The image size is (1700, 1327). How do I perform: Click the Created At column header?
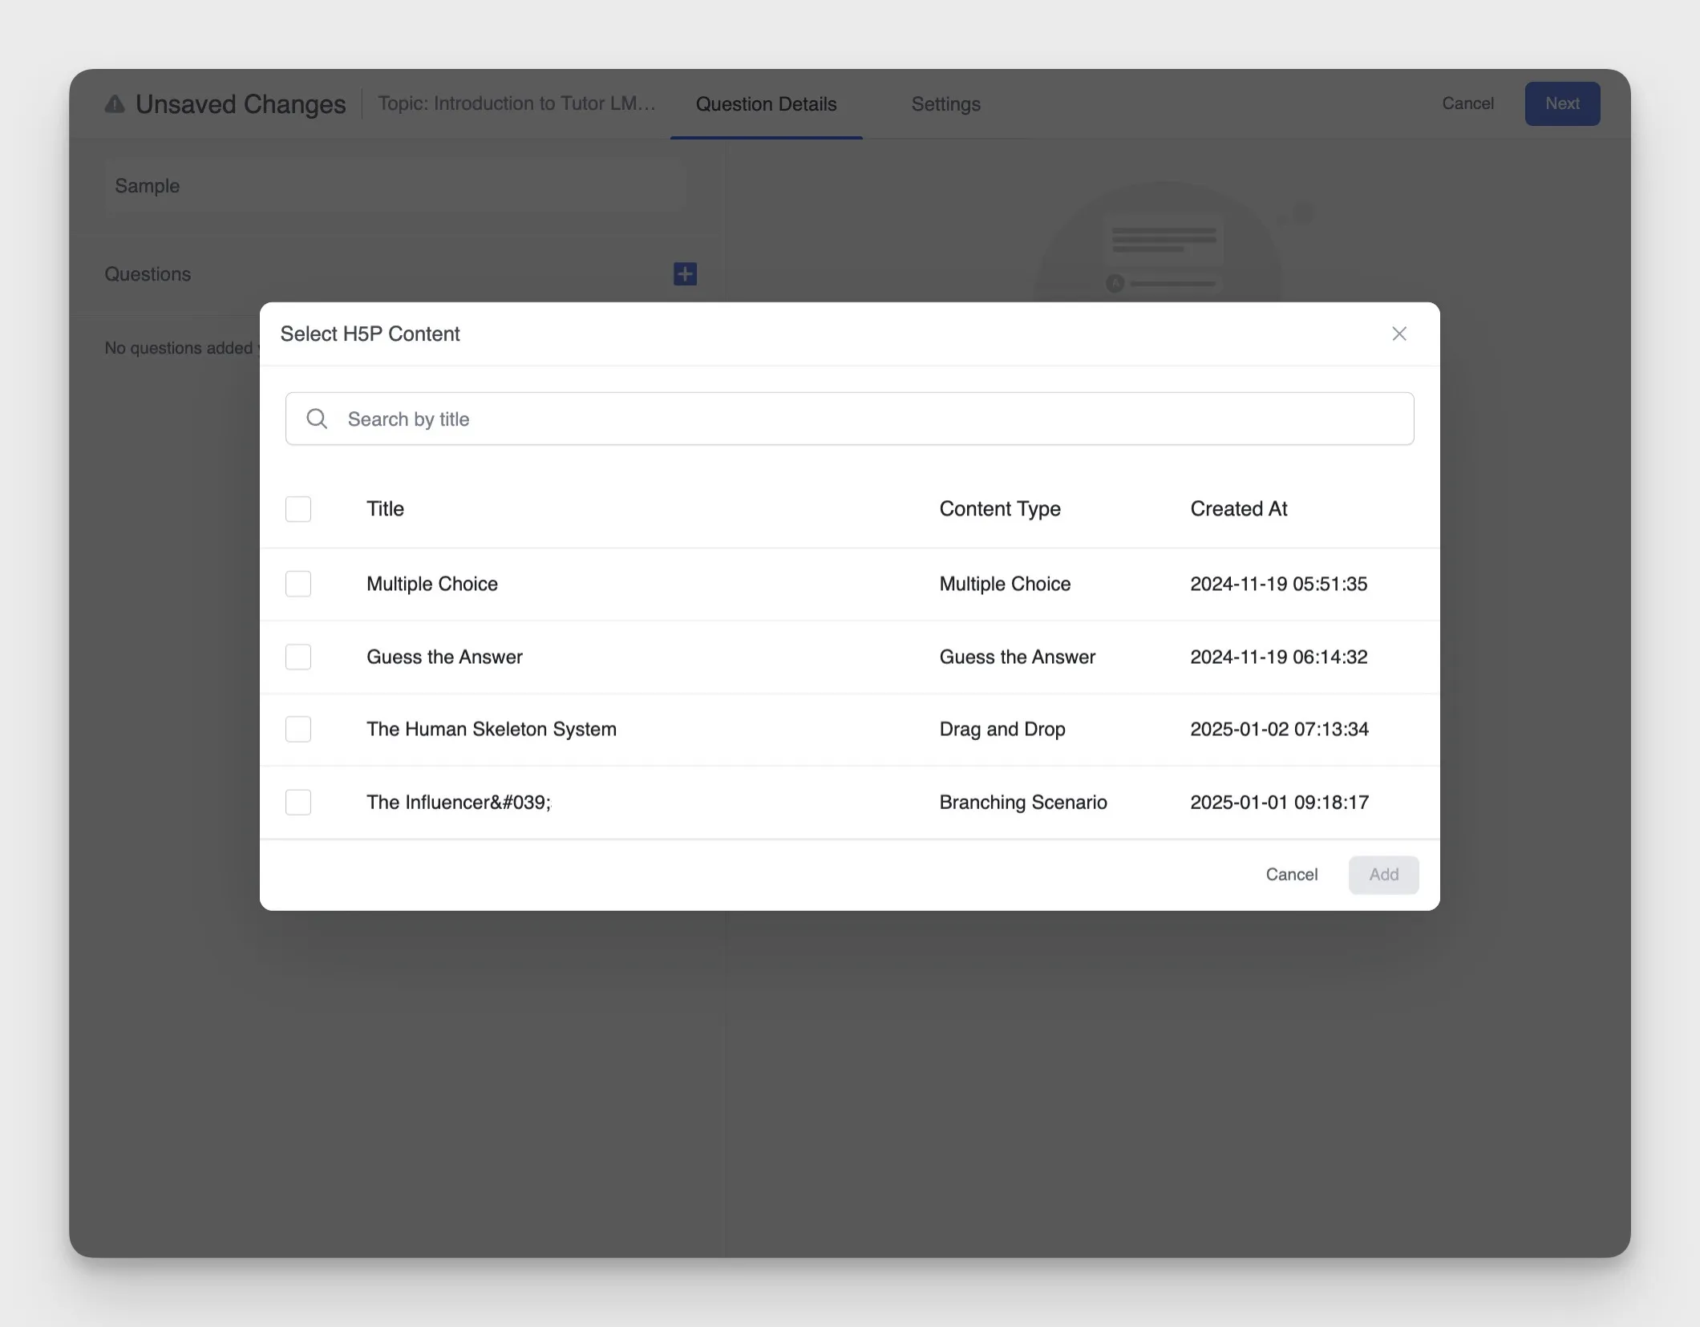point(1238,508)
